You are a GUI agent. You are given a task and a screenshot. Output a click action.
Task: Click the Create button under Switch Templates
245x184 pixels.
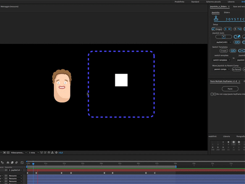[224, 51]
